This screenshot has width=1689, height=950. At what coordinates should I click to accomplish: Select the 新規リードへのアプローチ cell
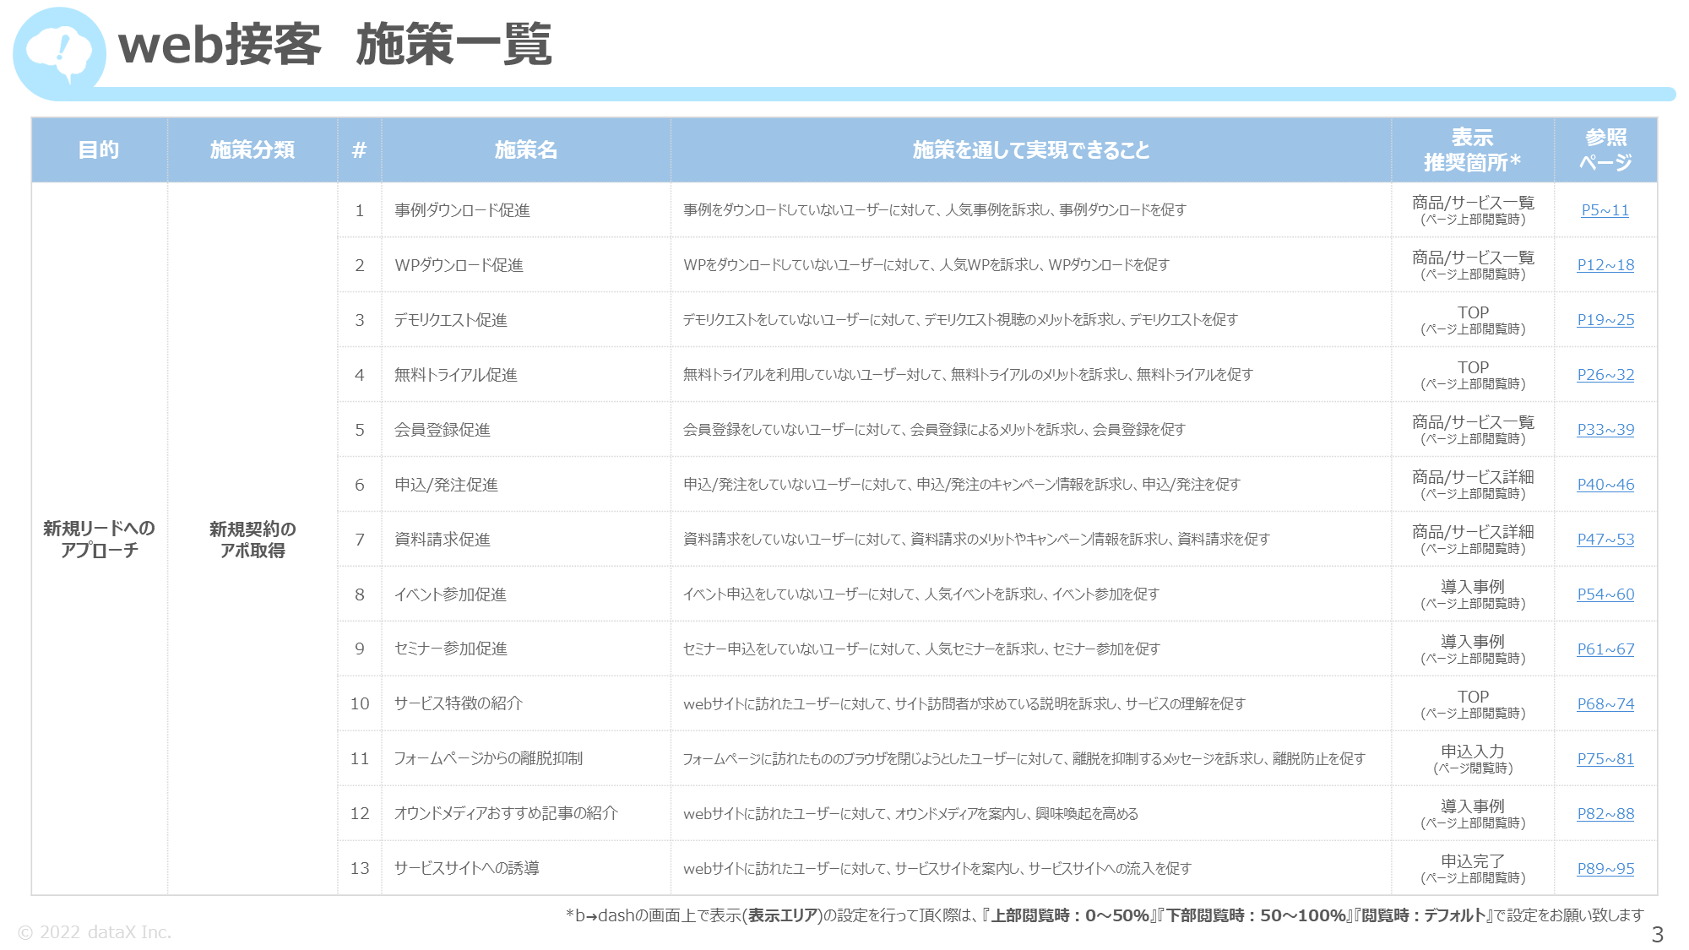click(x=99, y=539)
